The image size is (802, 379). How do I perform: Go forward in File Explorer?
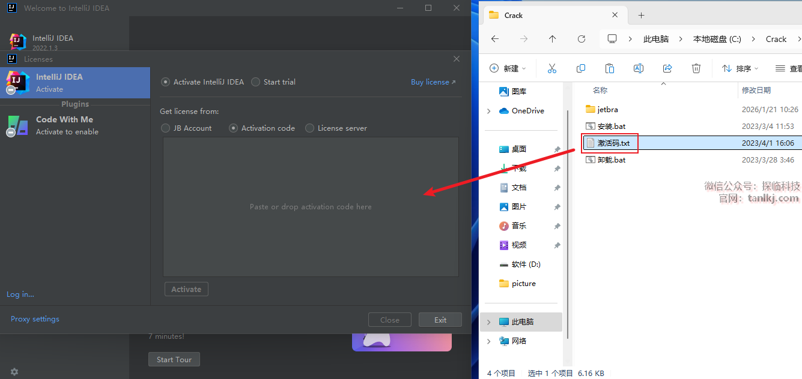coord(524,39)
